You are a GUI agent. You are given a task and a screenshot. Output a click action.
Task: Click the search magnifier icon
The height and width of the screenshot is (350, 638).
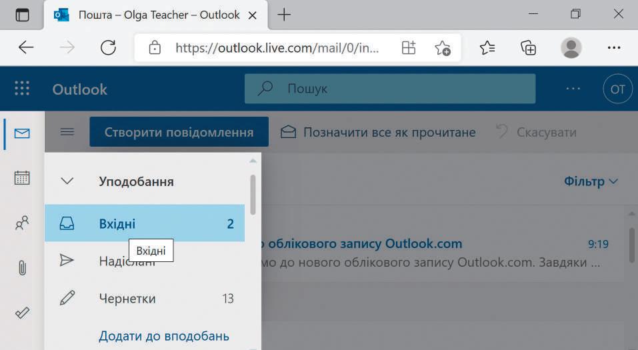point(265,88)
